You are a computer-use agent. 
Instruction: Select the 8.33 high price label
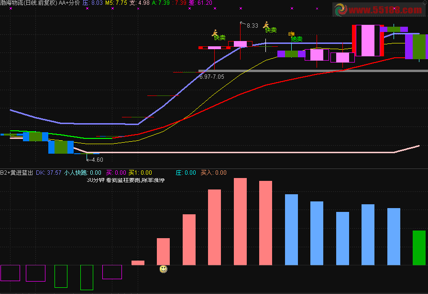click(x=252, y=26)
